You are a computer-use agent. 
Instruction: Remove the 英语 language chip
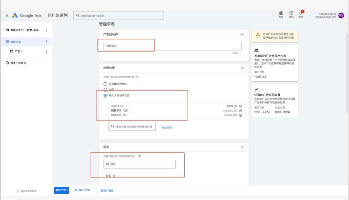pyautogui.click(x=114, y=176)
